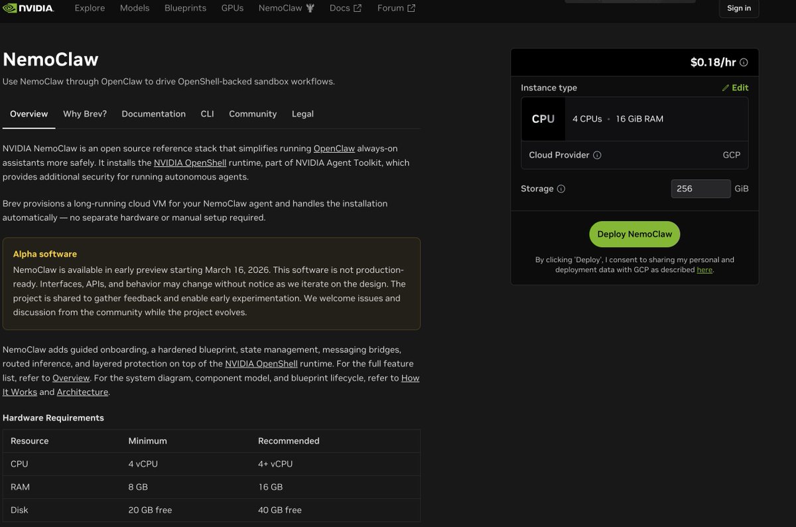Switch to the Why Brev? tab

(x=85, y=114)
